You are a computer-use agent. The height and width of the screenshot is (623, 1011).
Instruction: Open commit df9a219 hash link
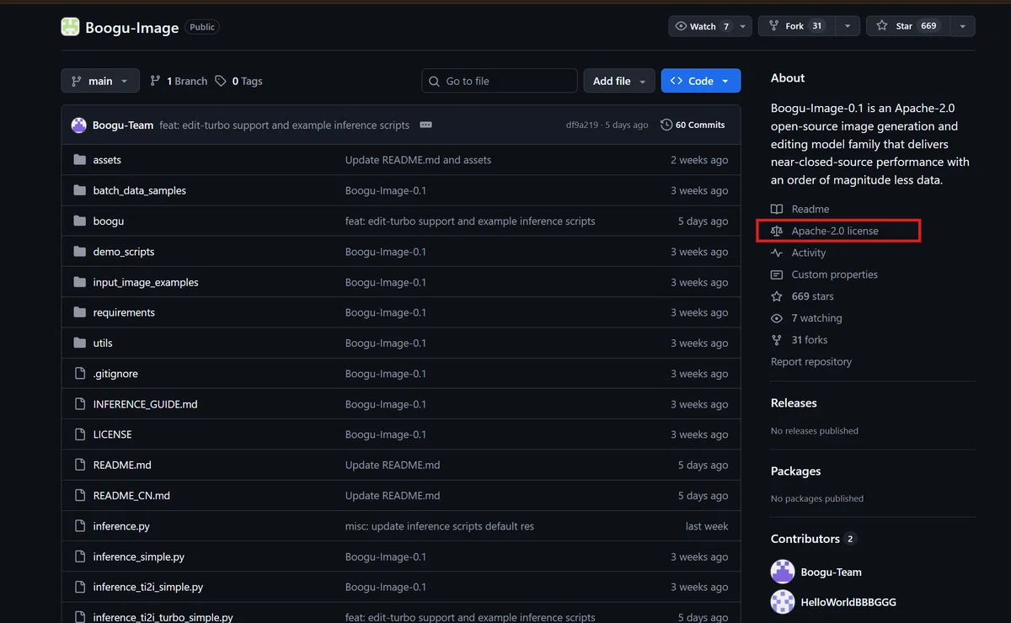[x=582, y=125]
